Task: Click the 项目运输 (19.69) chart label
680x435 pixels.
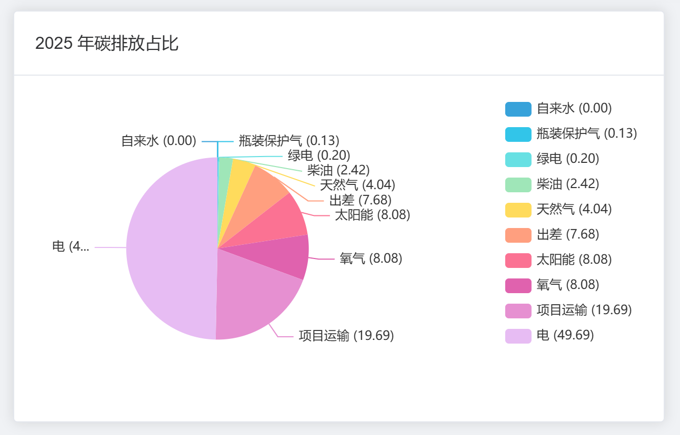Action: (x=346, y=336)
